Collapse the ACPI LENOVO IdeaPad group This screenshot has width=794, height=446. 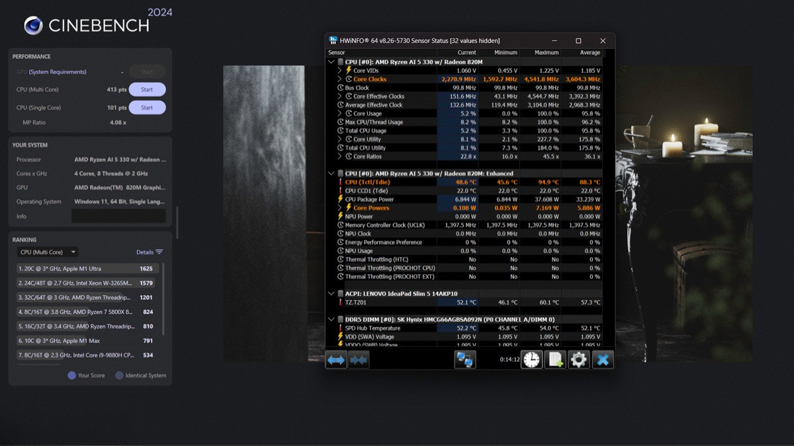[x=331, y=293]
